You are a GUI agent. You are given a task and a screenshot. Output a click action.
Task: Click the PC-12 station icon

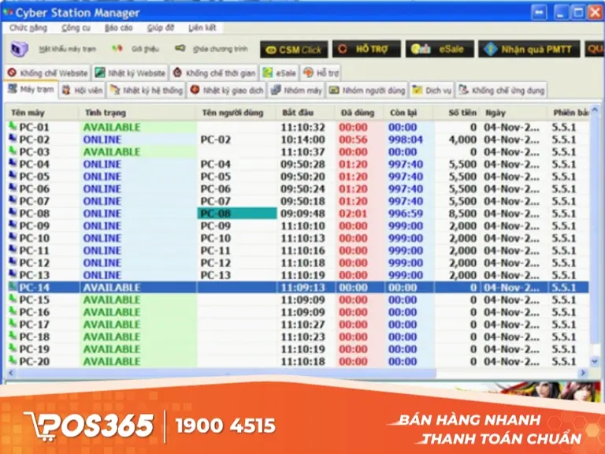tap(13, 262)
